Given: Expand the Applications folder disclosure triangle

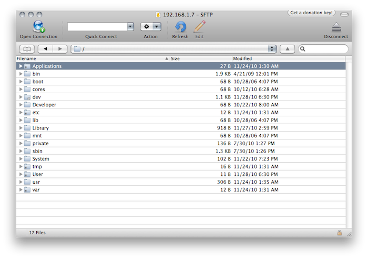Looking at the screenshot, I should [x=21, y=66].
